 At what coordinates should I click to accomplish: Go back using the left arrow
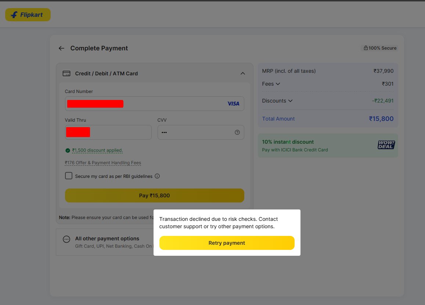click(x=61, y=48)
